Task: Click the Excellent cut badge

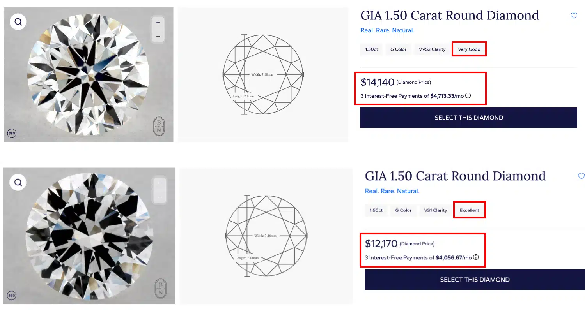Action: [x=469, y=210]
